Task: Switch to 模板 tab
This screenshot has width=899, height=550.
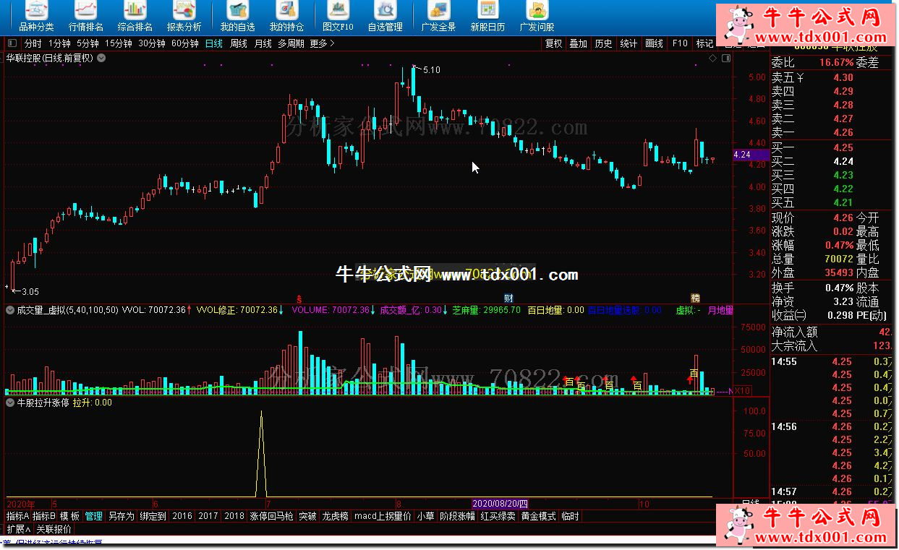Action: click(70, 517)
